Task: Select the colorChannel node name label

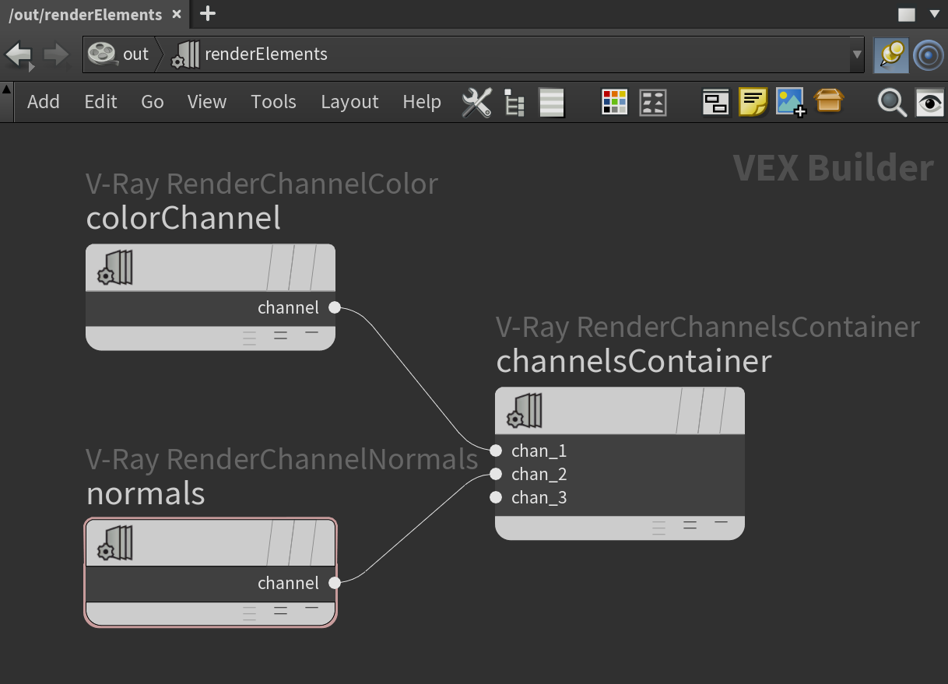Action: 184,219
